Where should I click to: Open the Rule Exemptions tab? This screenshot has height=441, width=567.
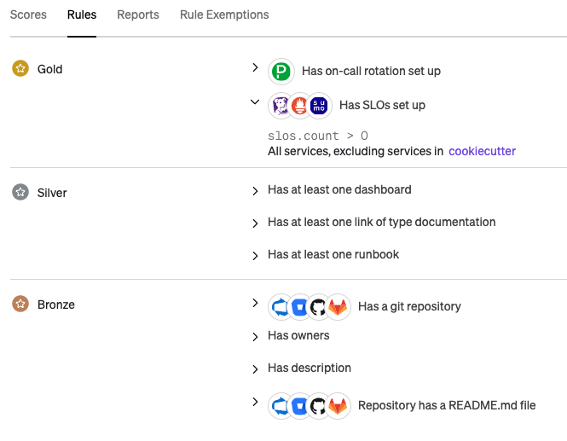pyautogui.click(x=224, y=15)
